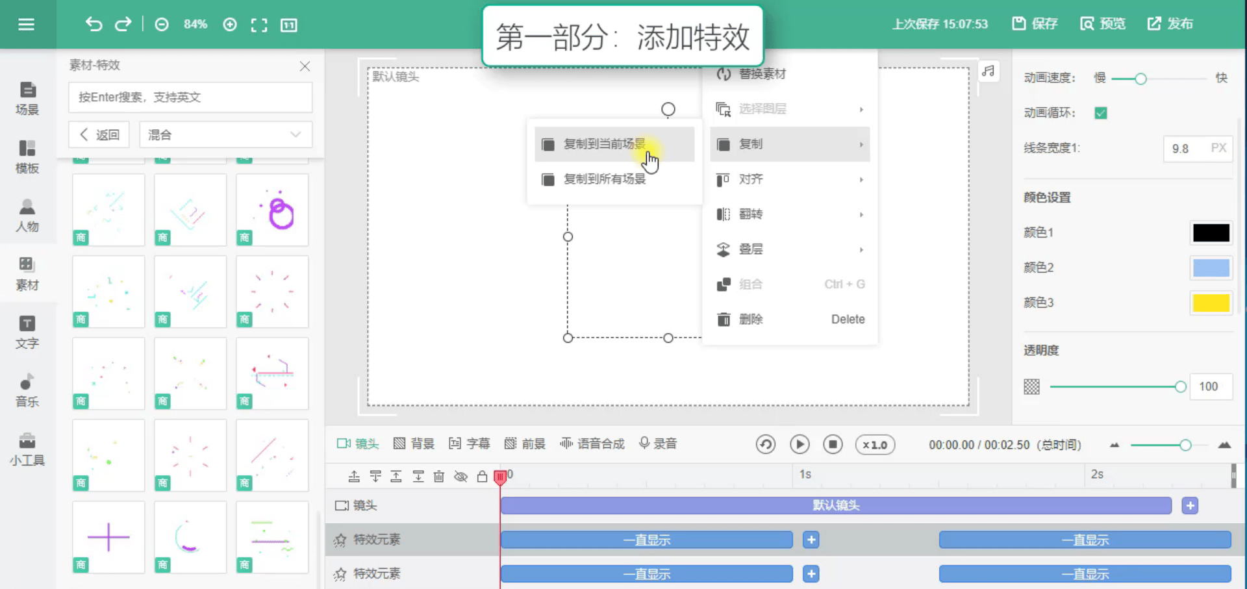Stop the animation playback

pos(833,444)
